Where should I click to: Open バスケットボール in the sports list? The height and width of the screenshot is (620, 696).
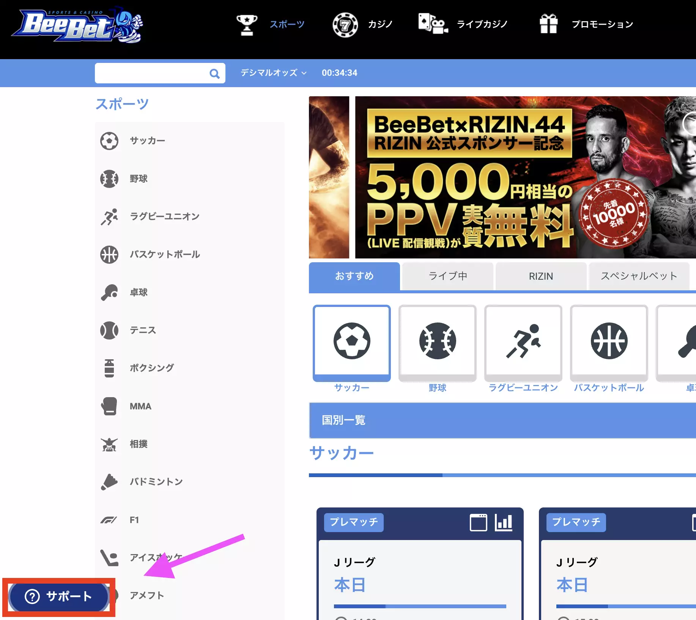165,255
